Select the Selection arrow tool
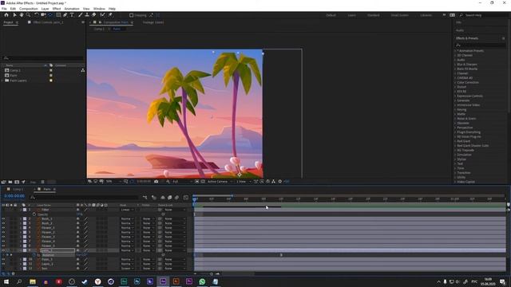The height and width of the screenshot is (287, 511). (14, 15)
